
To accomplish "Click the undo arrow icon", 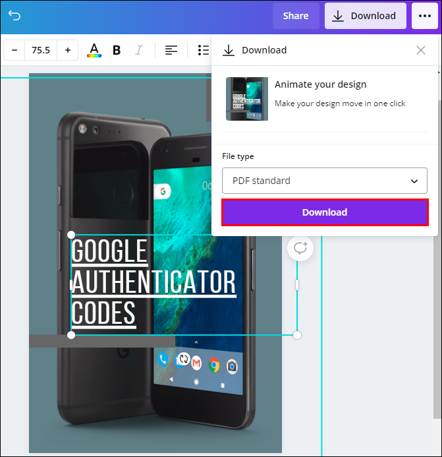I will pos(14,15).
